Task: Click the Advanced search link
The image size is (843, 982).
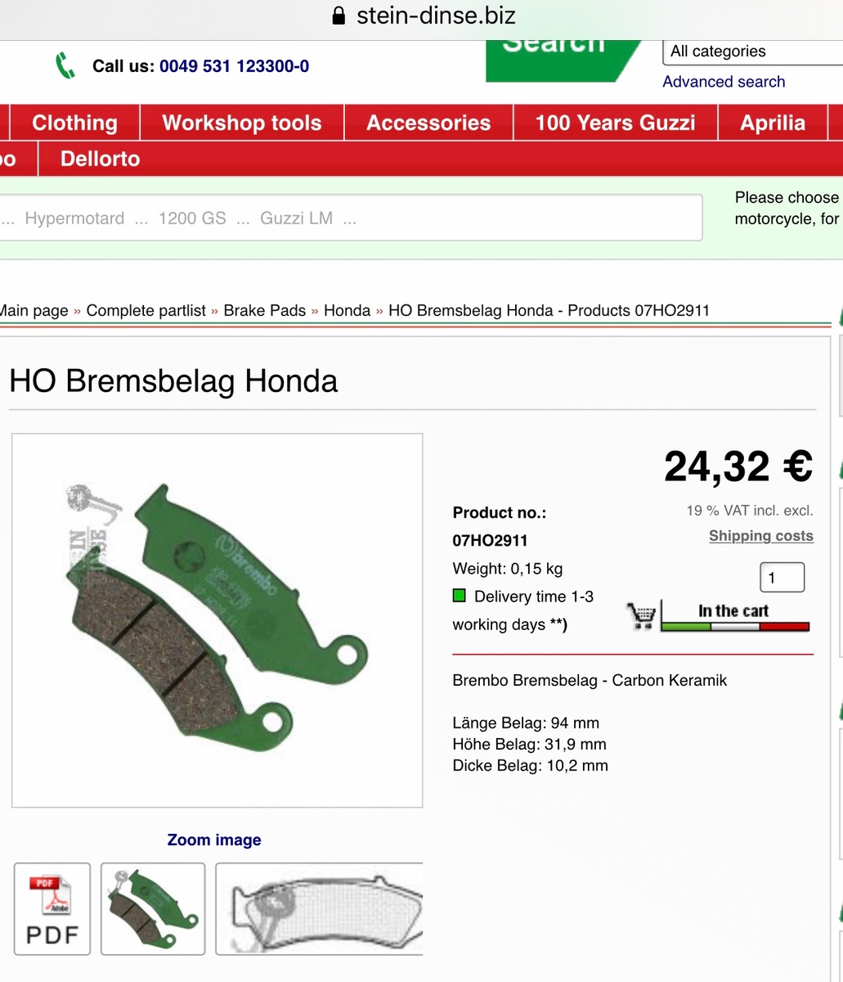Action: click(x=724, y=82)
